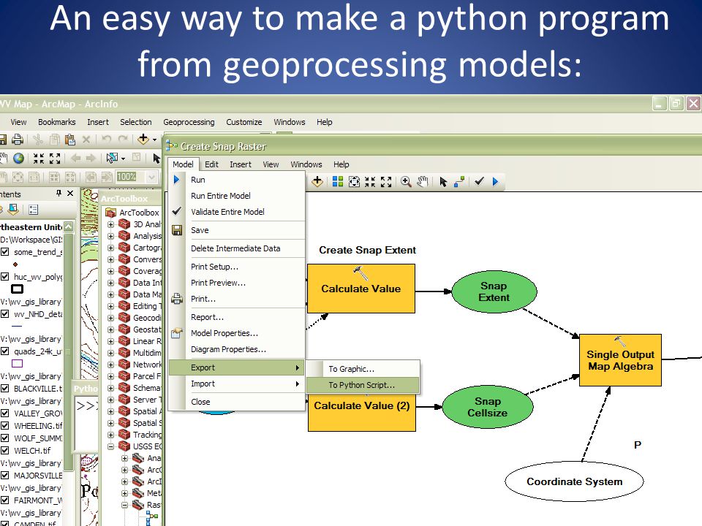
Task: Click the huc_wv_polyg black outline symbol
Action: point(17,289)
